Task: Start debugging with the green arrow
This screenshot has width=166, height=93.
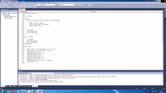Action: click(32, 5)
